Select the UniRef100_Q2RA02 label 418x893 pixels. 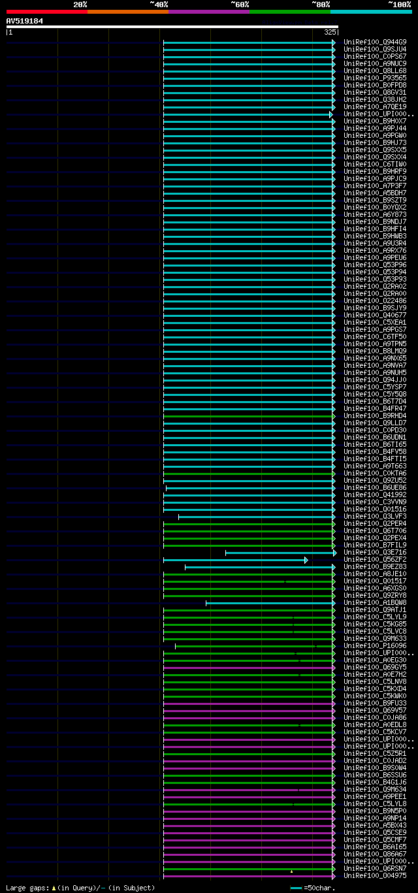(375, 286)
